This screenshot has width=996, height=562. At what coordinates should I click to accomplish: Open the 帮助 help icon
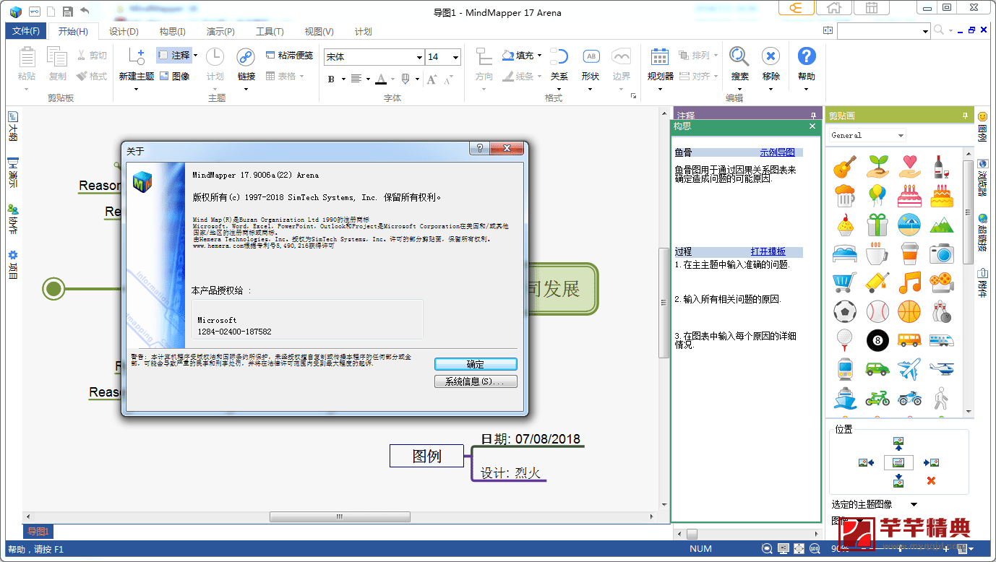tap(807, 56)
